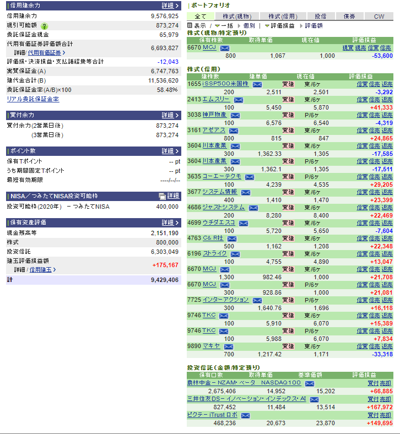400x434 pixels.
Task: Click 信買 for 3161 アゼアス
Action: pos(362,131)
